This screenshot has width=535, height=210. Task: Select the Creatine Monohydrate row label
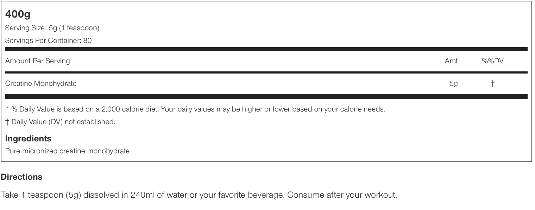41,83
